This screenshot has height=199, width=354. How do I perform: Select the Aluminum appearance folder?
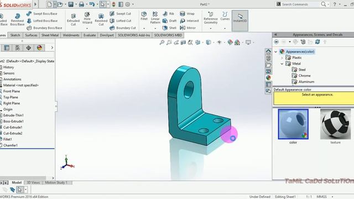point(303,82)
